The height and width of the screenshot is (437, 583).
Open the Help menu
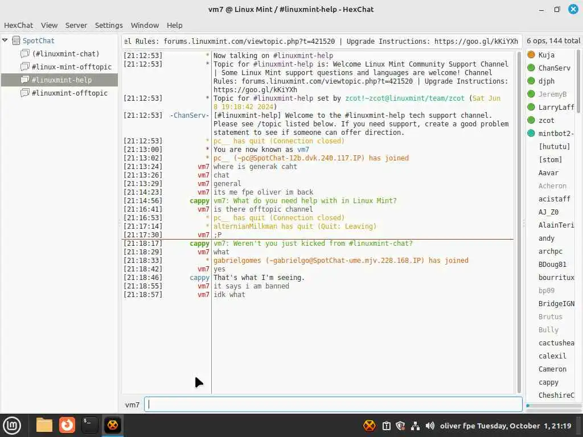[174, 25]
